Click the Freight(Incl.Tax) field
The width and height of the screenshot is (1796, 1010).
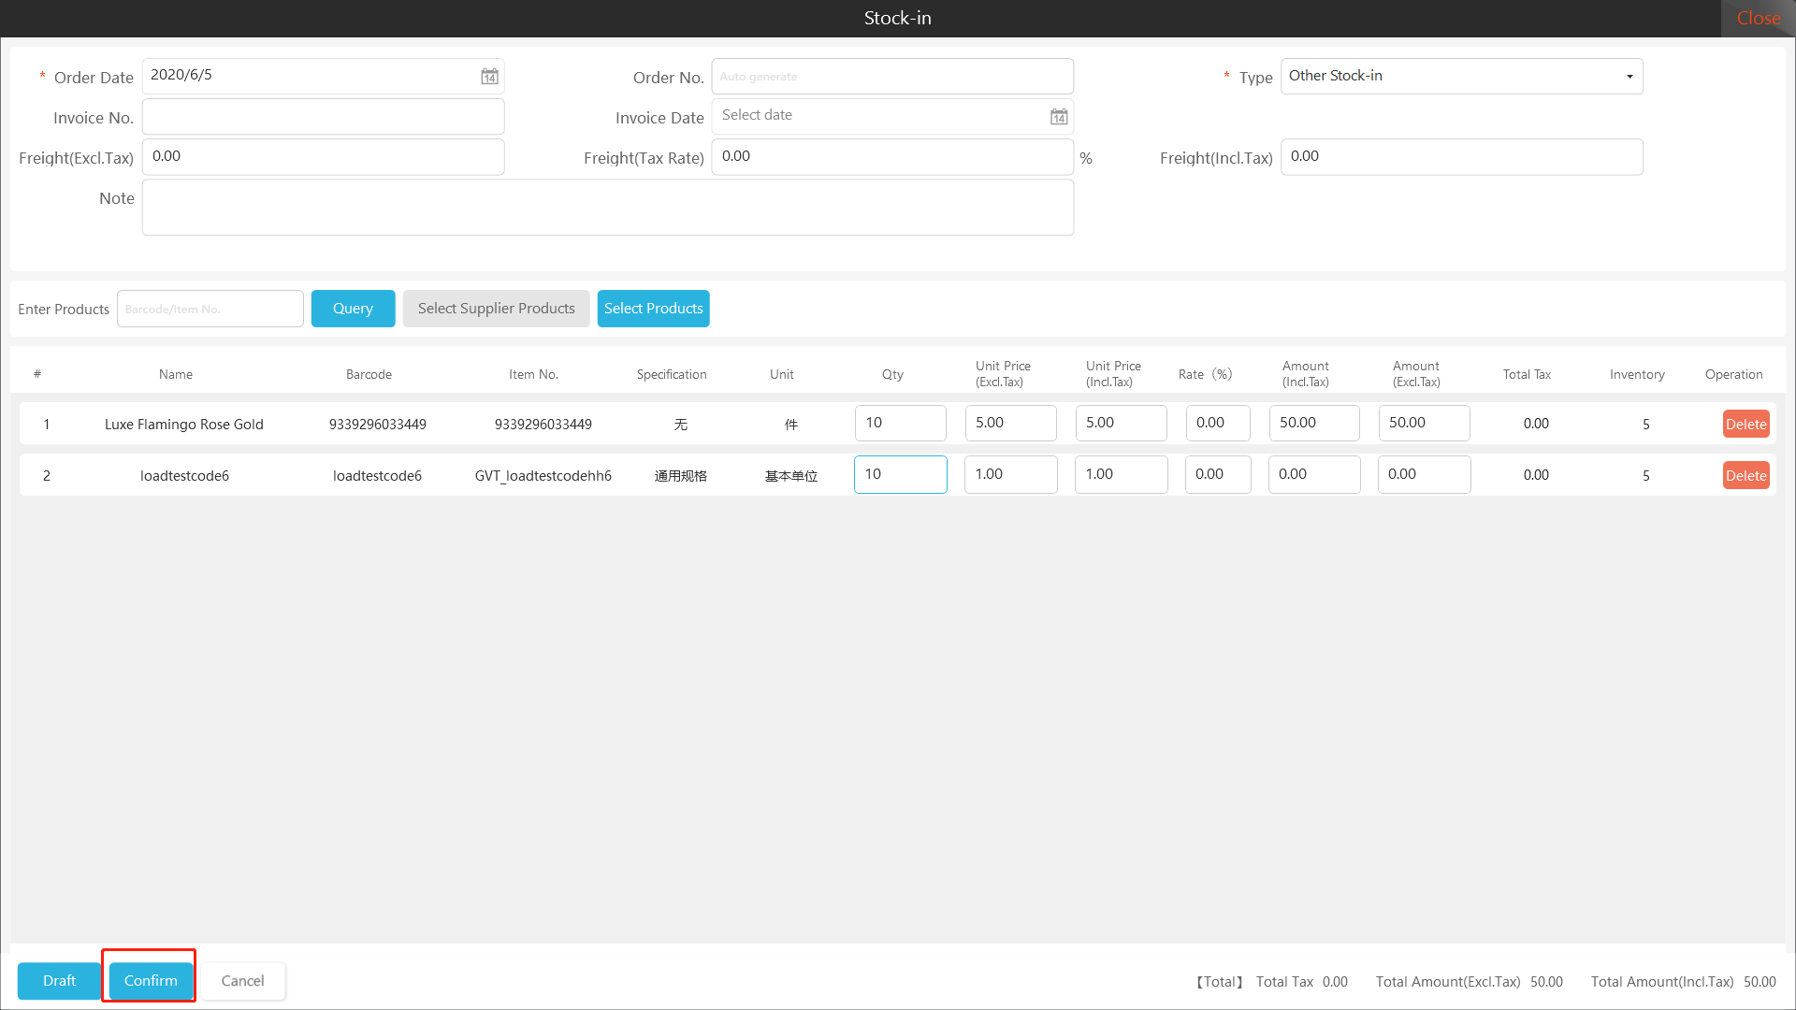(x=1460, y=157)
